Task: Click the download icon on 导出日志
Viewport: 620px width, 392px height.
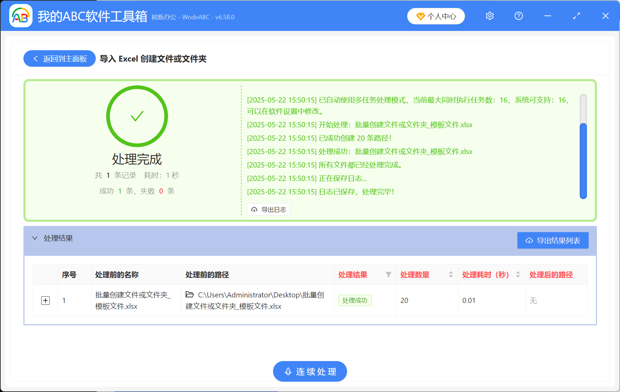Action: [255, 209]
